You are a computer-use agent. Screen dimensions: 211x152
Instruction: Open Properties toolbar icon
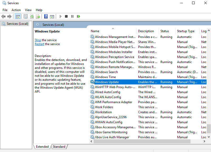(x=26, y=16)
